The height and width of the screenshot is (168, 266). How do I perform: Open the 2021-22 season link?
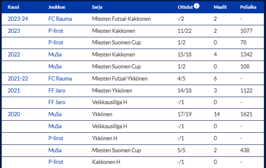click(x=18, y=79)
